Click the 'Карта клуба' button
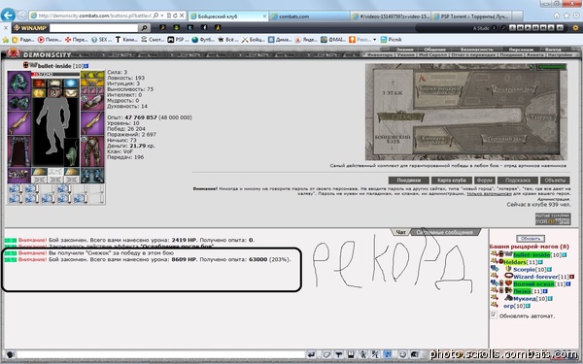The height and width of the screenshot is (364, 583). click(452, 181)
